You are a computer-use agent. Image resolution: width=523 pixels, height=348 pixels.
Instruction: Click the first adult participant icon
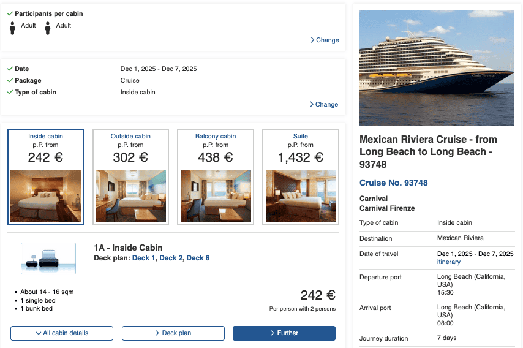[x=13, y=28]
